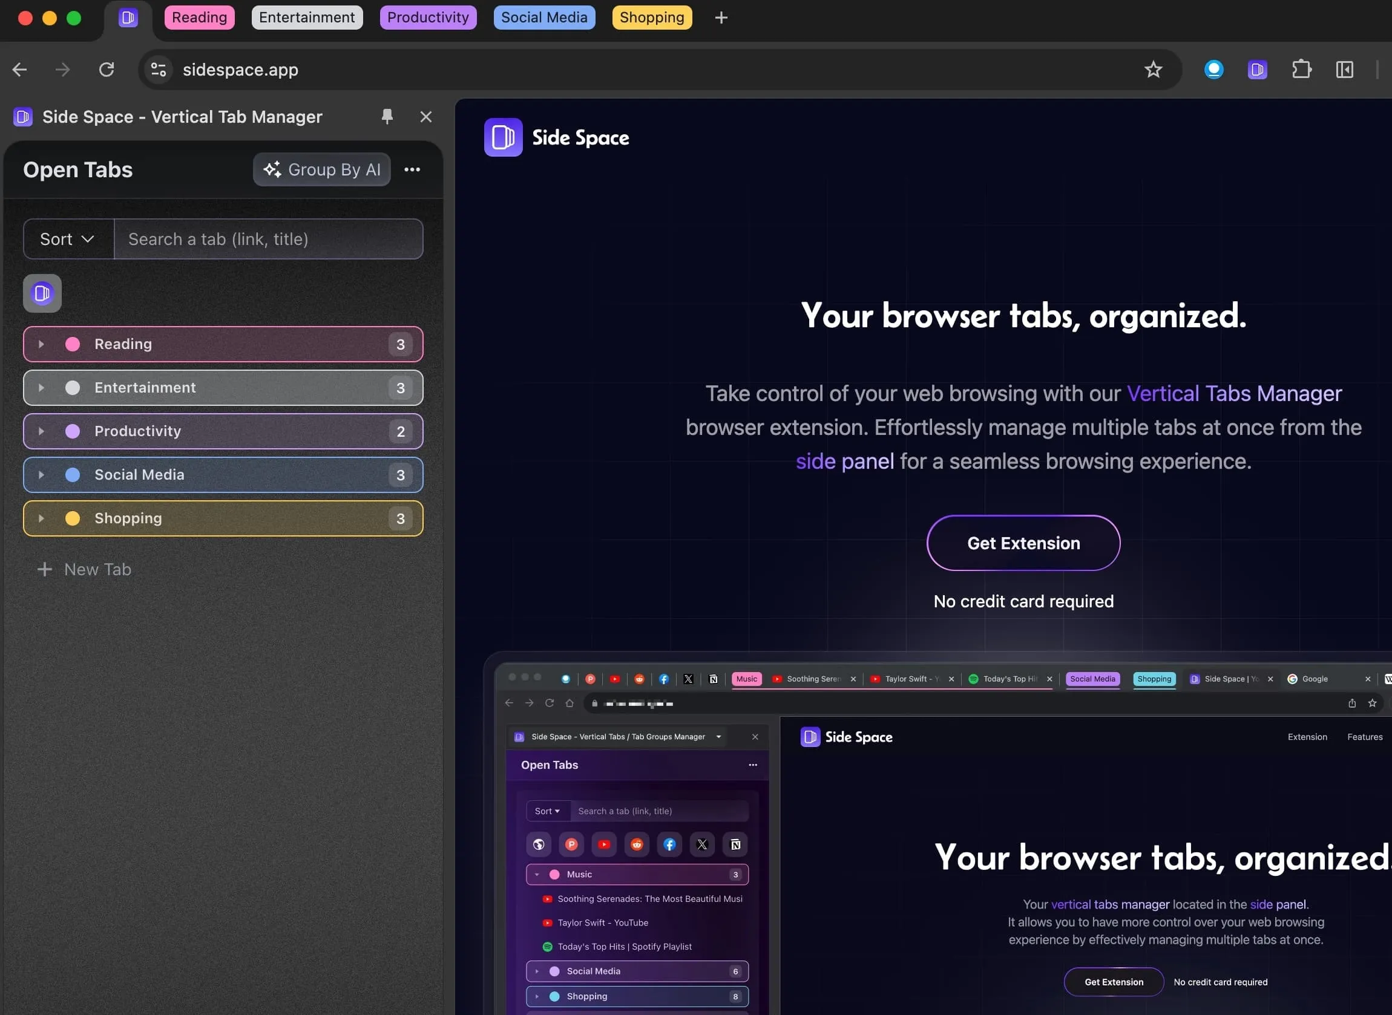The height and width of the screenshot is (1015, 1392).
Task: Click the Side Space extension icon in toolbar
Action: [x=1258, y=69]
